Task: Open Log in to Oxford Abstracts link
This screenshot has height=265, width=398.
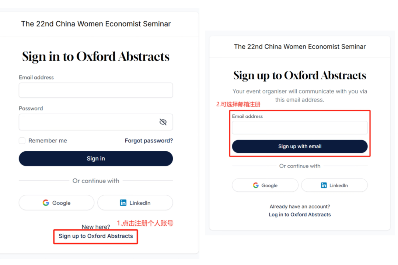Action: click(x=300, y=215)
